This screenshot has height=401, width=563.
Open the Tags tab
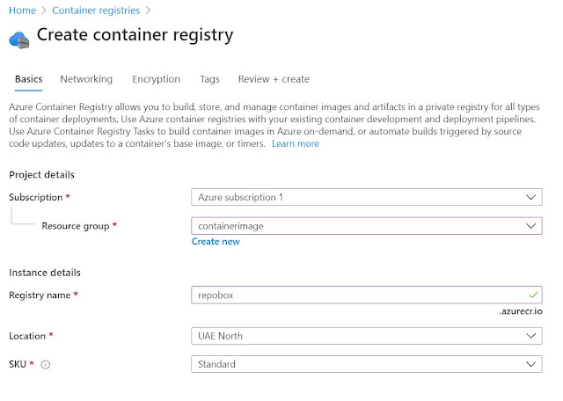[209, 79]
